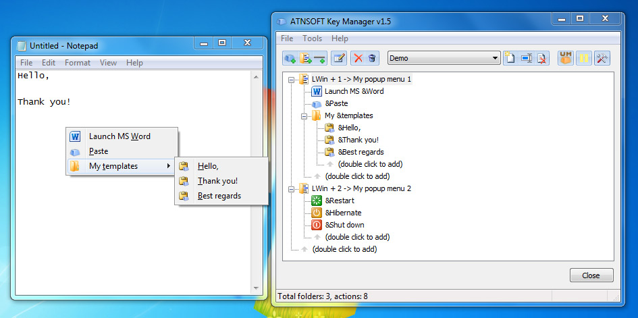Image resolution: width=638 pixels, height=318 pixels.
Task: Open File menu in Key Manager
Action: tap(287, 38)
